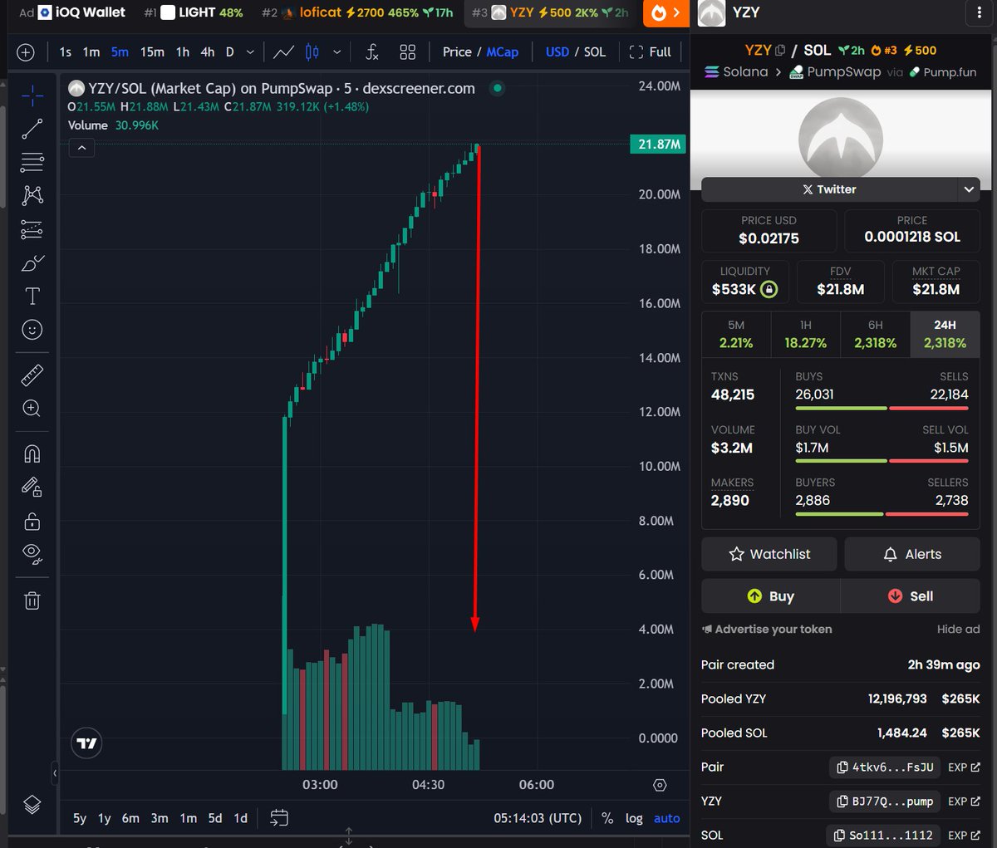Open chart settings gear on time axis
The height and width of the screenshot is (848, 997).
click(660, 785)
